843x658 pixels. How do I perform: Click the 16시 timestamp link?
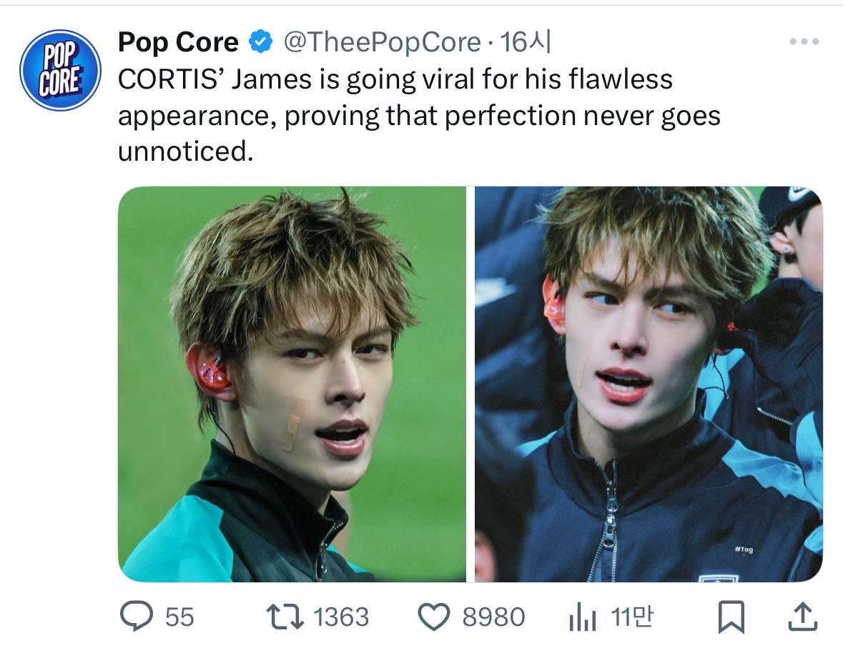[x=526, y=43]
